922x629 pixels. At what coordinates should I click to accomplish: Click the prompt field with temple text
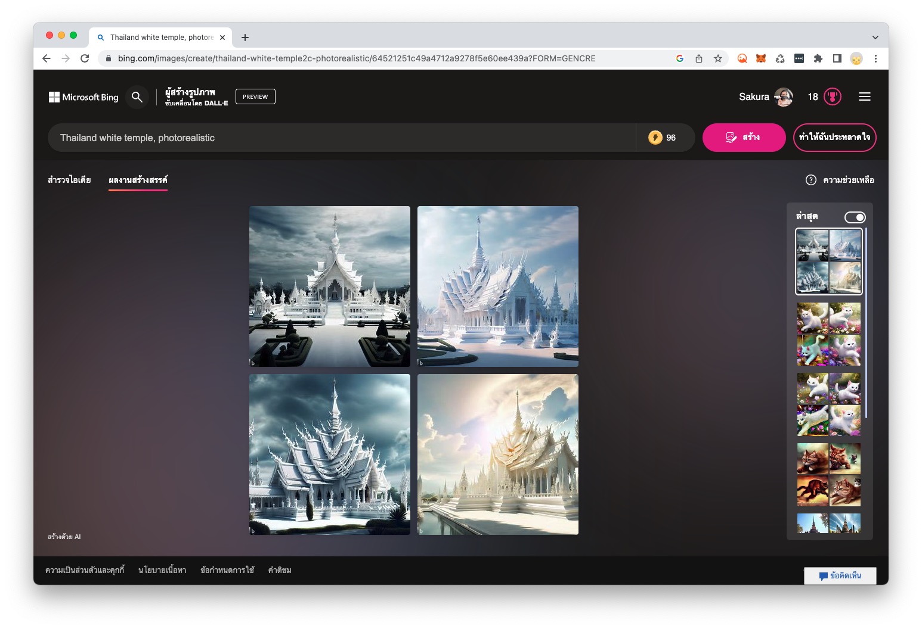(x=340, y=138)
